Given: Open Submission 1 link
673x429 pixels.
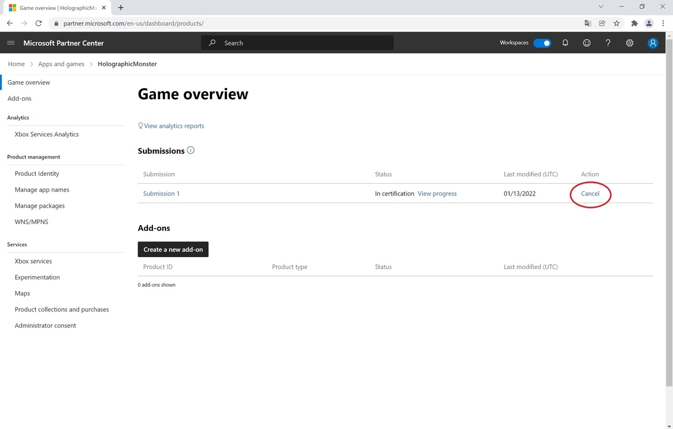Looking at the screenshot, I should click(162, 193).
